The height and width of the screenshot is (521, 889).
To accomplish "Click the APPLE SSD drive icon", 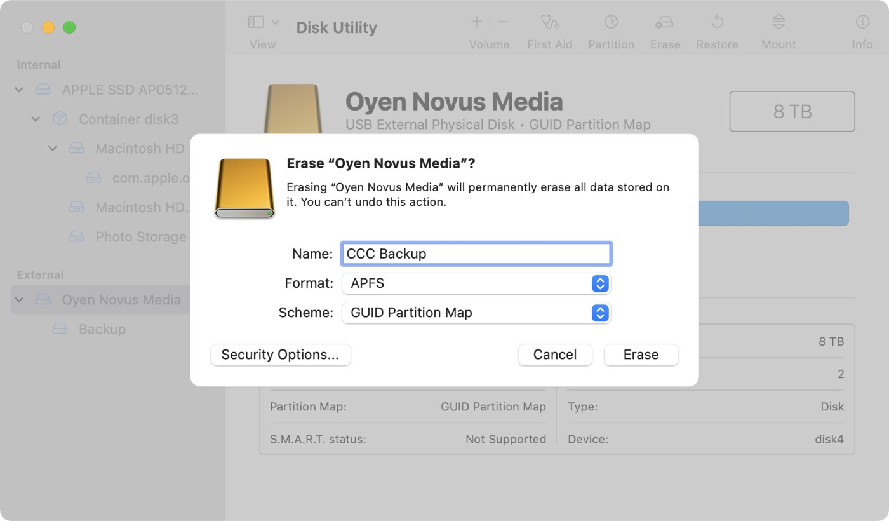I will [43, 90].
